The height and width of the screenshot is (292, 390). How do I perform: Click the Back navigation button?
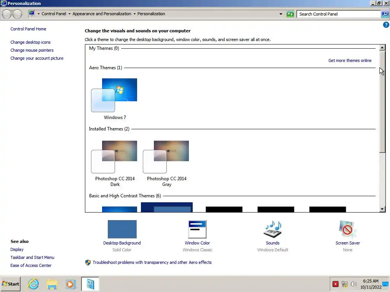(7, 14)
